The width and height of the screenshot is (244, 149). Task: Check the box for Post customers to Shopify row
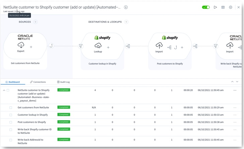11,122
